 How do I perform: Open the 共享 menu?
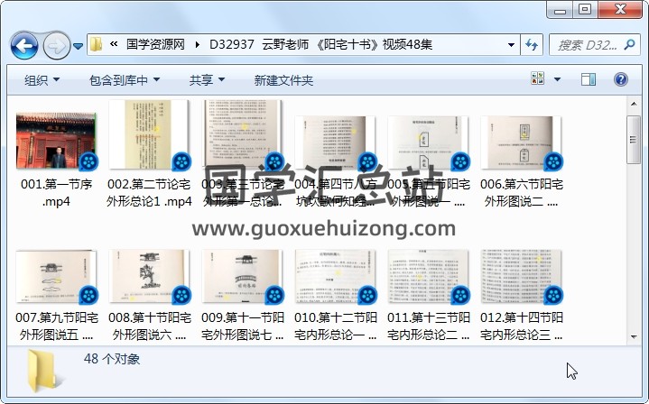point(207,79)
